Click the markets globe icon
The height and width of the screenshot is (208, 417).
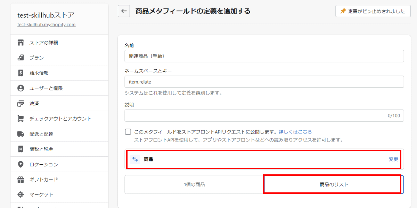pyautogui.click(x=21, y=194)
